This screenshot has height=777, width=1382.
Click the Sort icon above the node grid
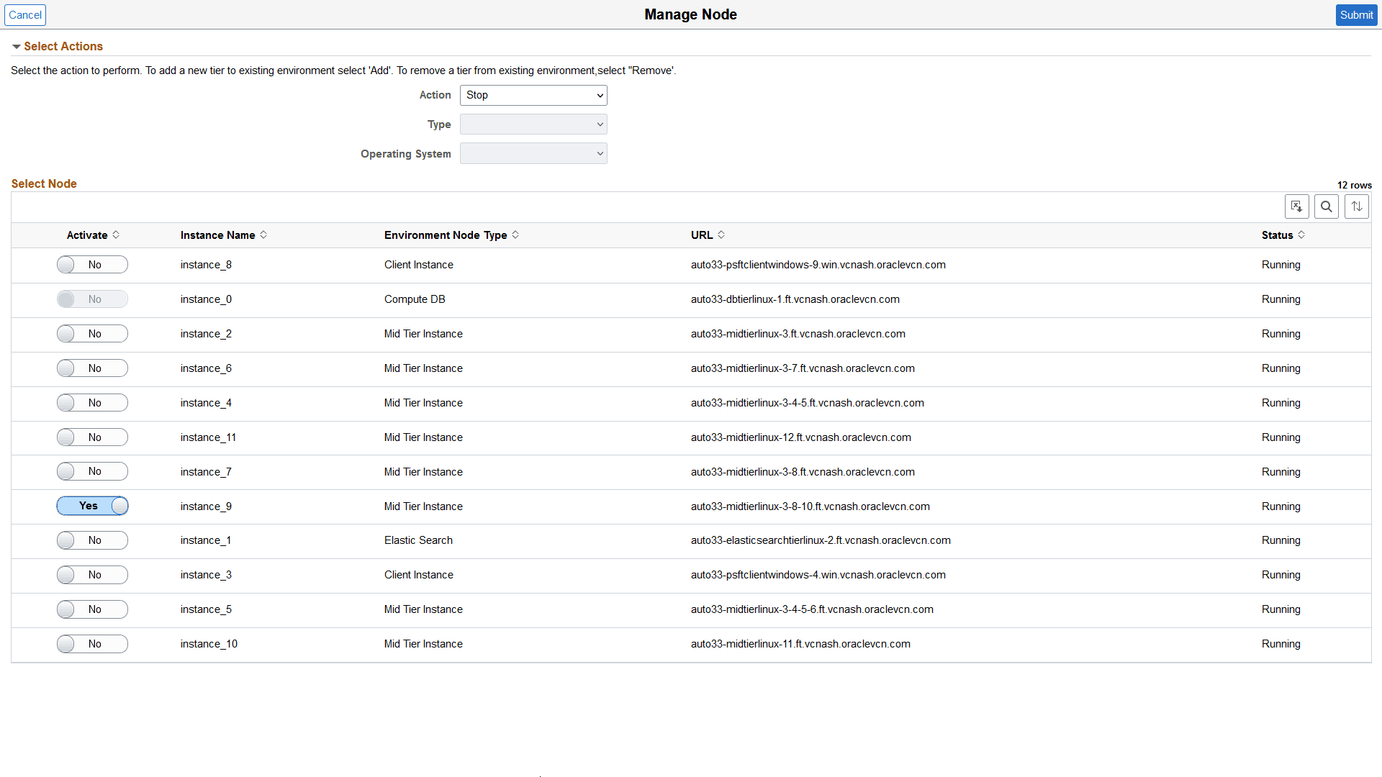1357,206
